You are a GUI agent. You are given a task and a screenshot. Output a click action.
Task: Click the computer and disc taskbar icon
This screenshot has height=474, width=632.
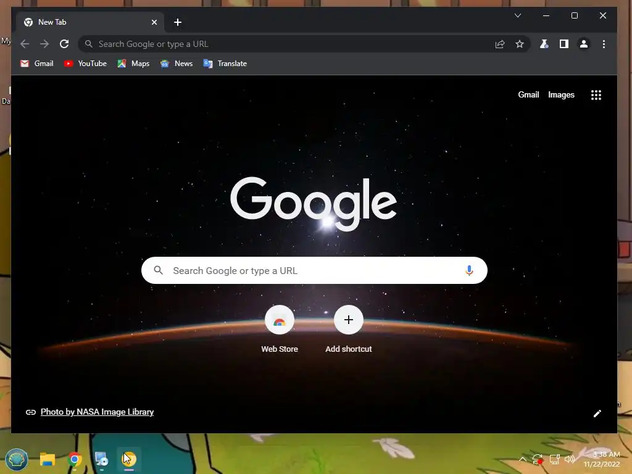click(102, 459)
